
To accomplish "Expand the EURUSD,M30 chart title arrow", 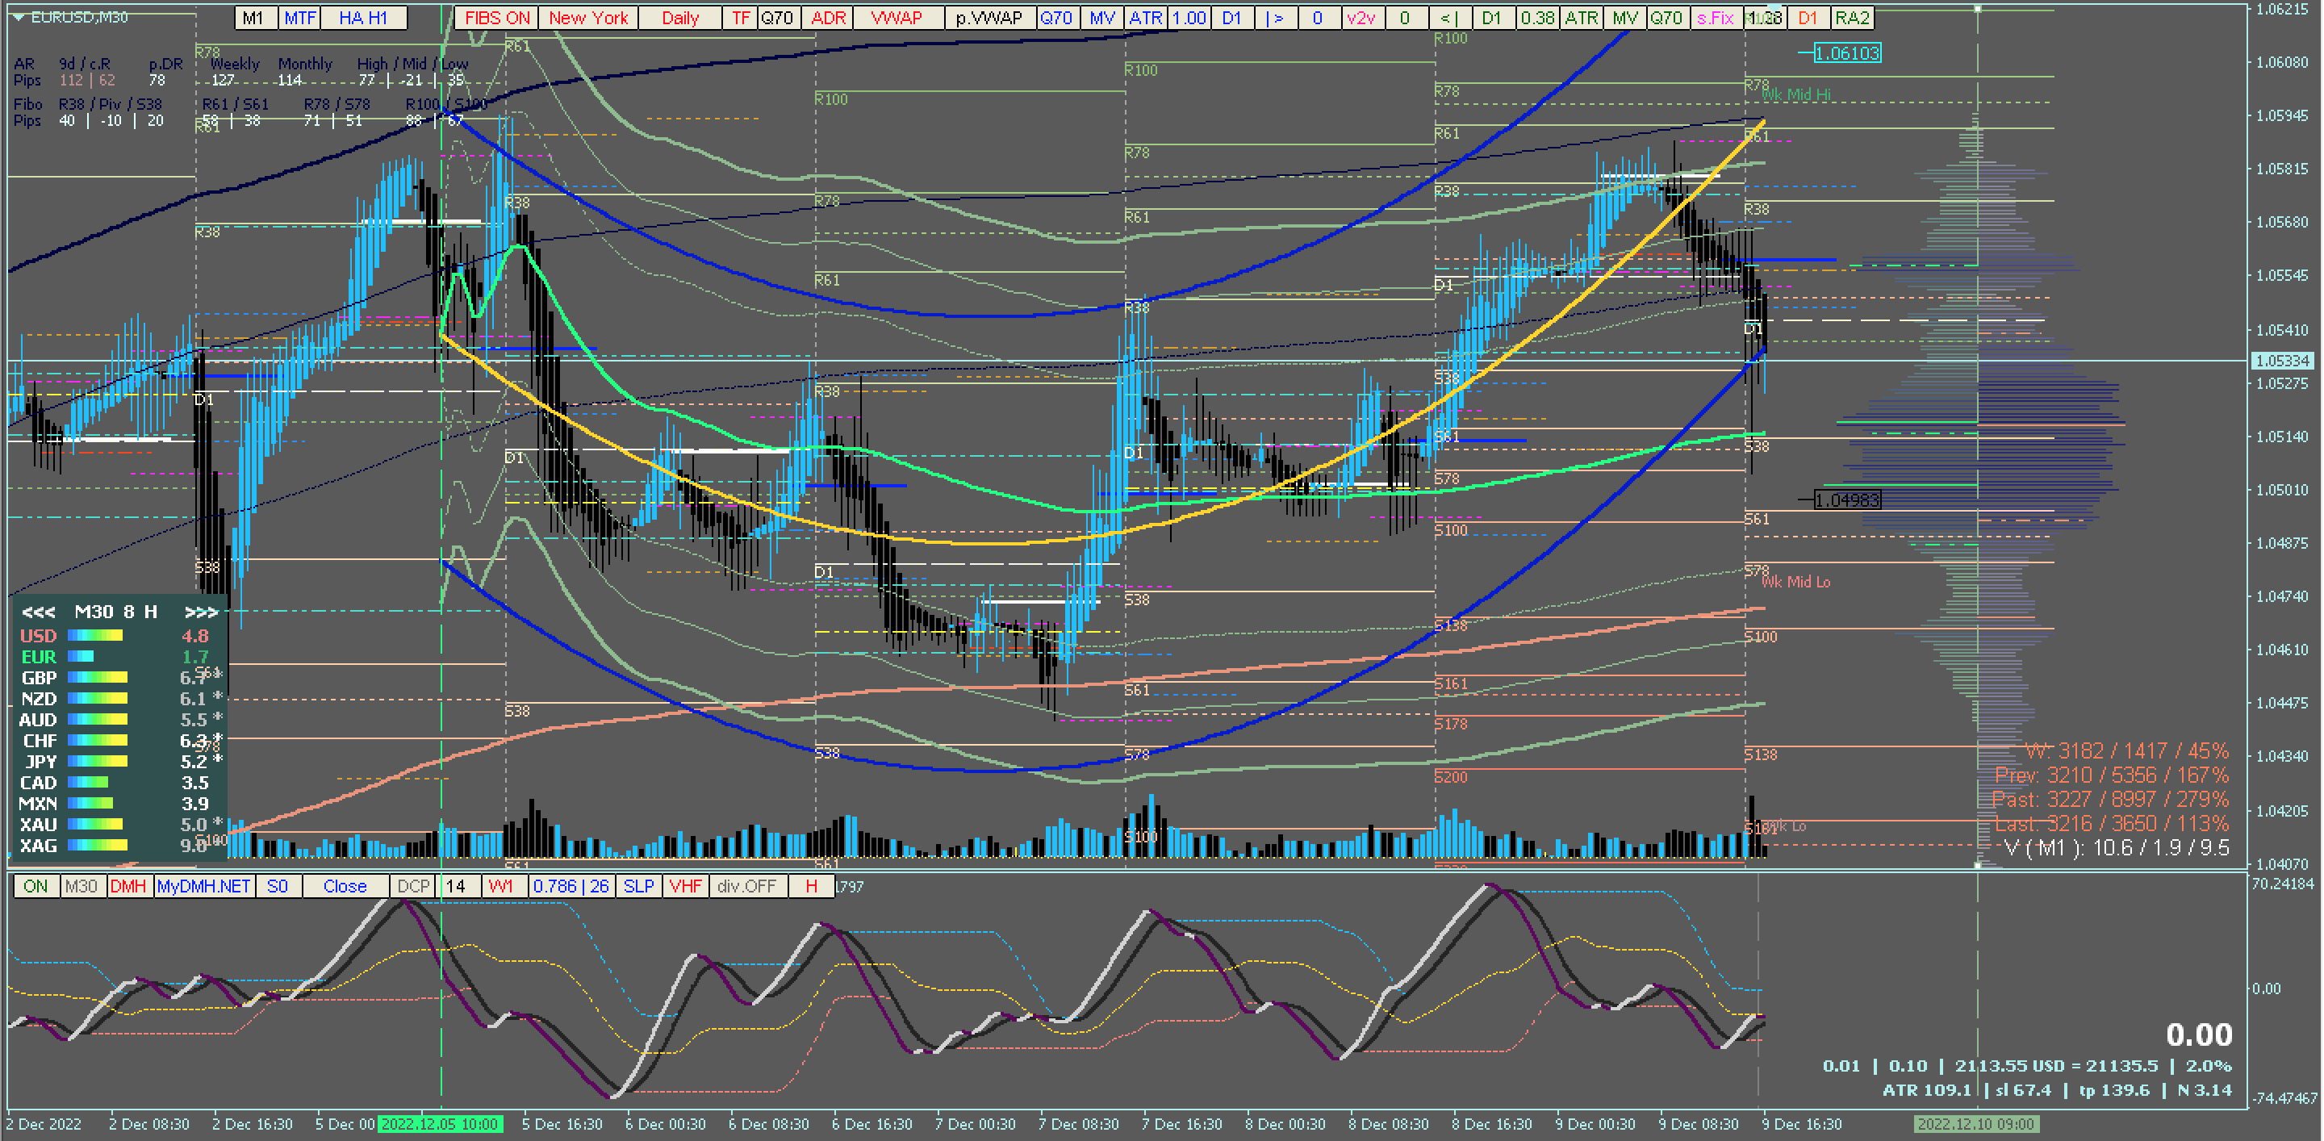I will (x=18, y=17).
